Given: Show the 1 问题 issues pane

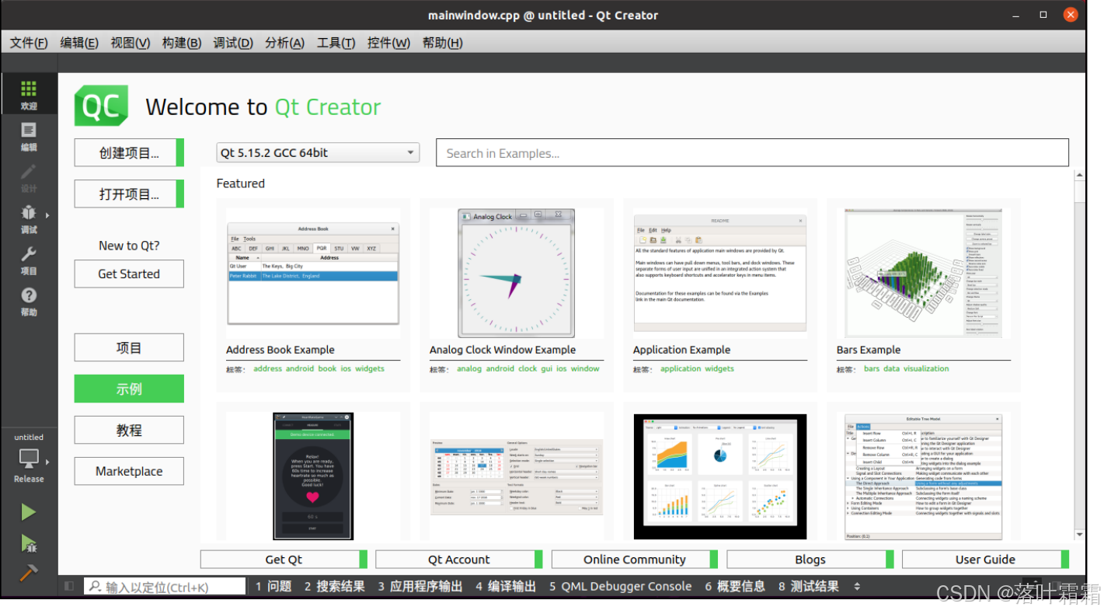Looking at the screenshot, I should point(273,587).
